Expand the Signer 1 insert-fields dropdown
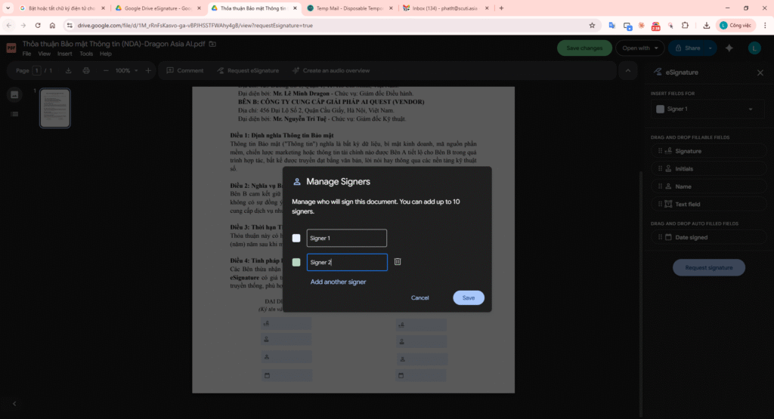The height and width of the screenshot is (419, 774). (705, 109)
